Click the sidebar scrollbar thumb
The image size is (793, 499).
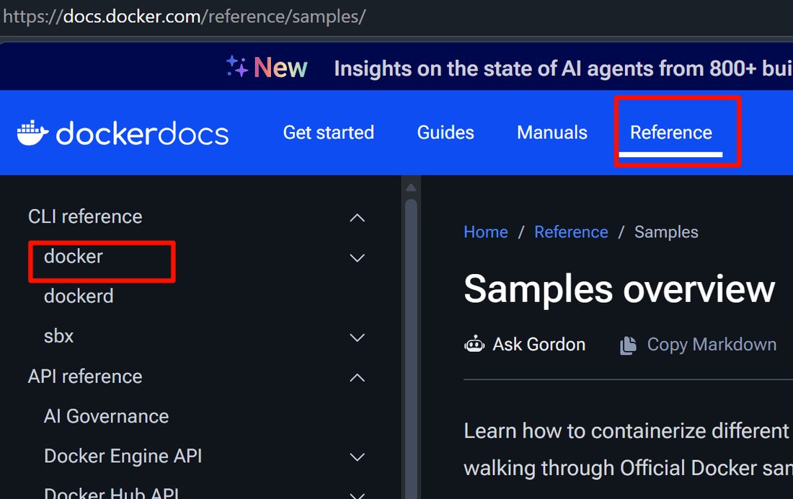pos(411,349)
